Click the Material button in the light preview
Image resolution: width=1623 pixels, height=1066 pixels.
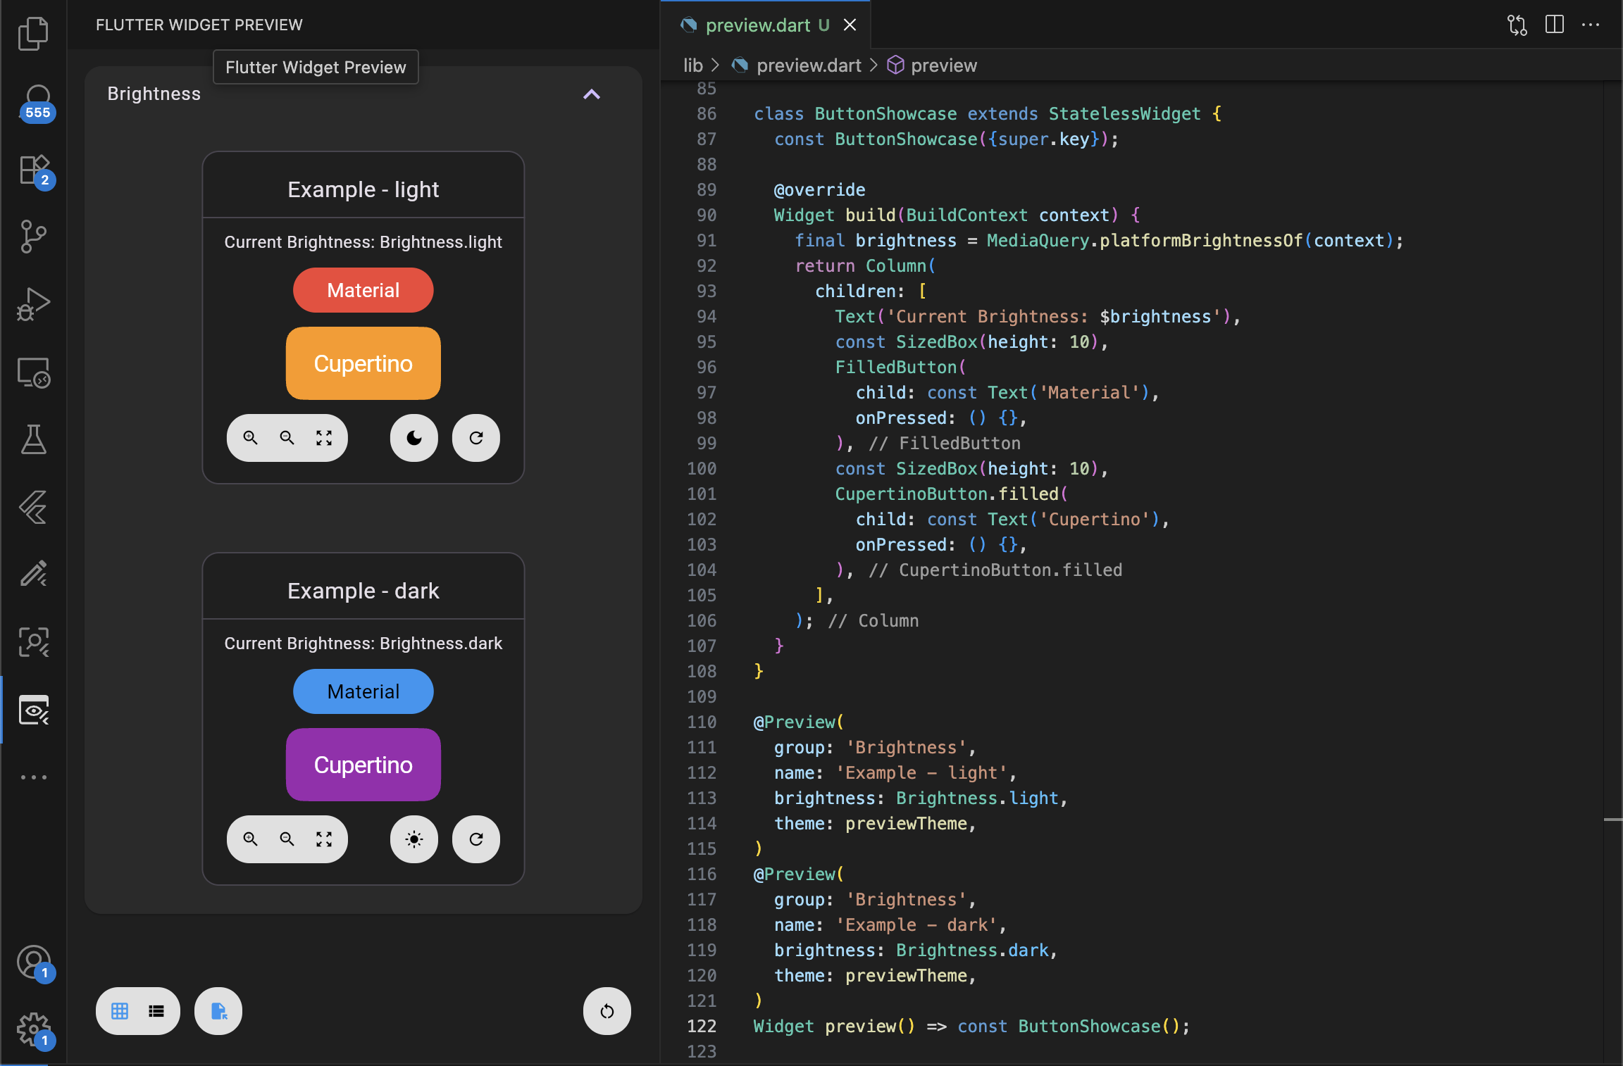(362, 289)
